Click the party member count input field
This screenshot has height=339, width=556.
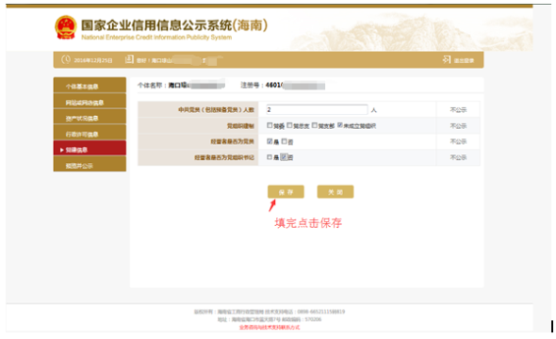(x=317, y=109)
